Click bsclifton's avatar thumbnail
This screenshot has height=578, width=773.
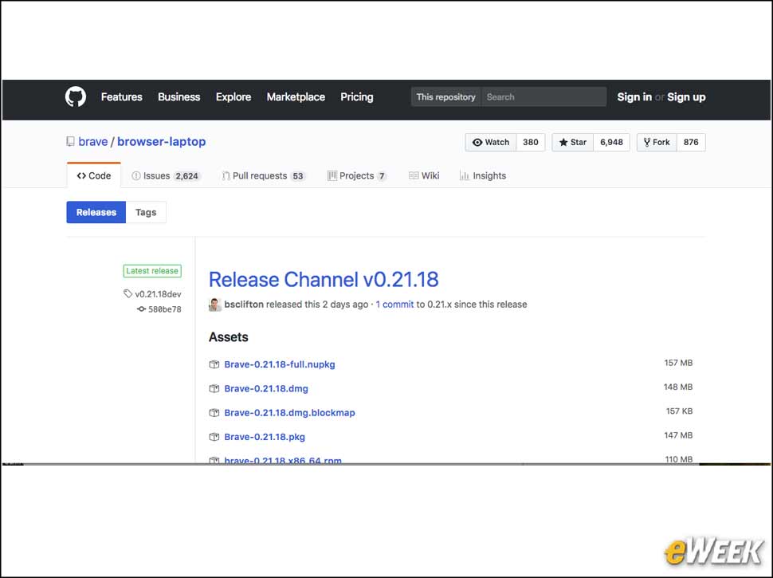pyautogui.click(x=214, y=305)
